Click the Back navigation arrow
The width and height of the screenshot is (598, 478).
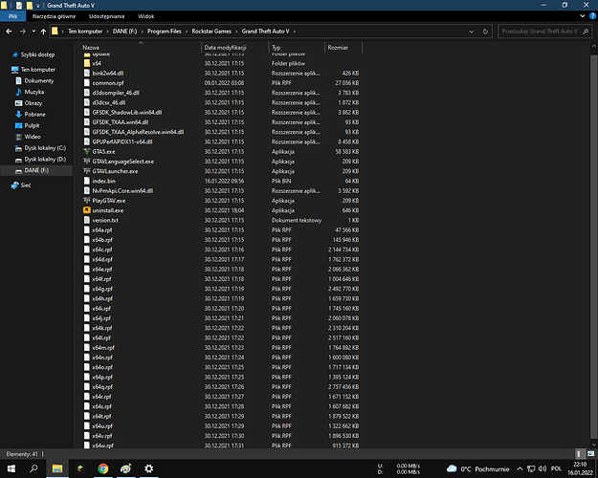[x=9, y=32]
